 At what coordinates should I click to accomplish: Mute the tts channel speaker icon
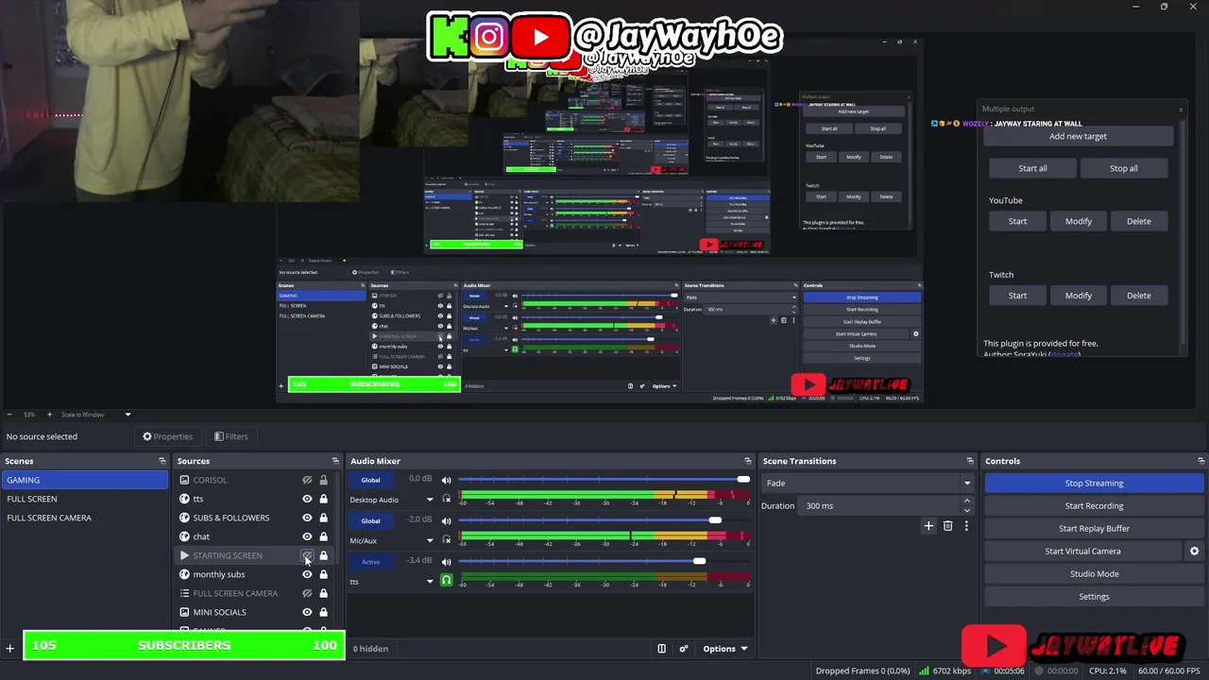(447, 561)
